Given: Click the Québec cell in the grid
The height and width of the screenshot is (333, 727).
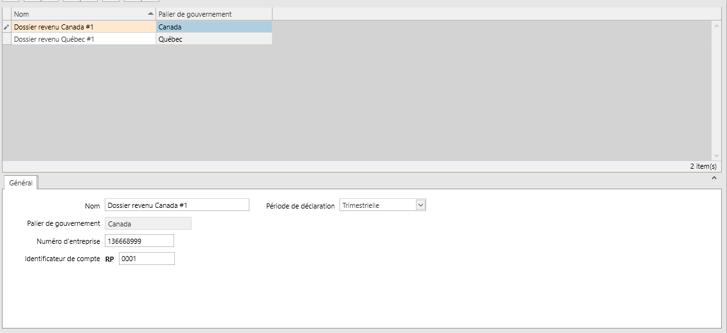Looking at the screenshot, I should coord(214,39).
